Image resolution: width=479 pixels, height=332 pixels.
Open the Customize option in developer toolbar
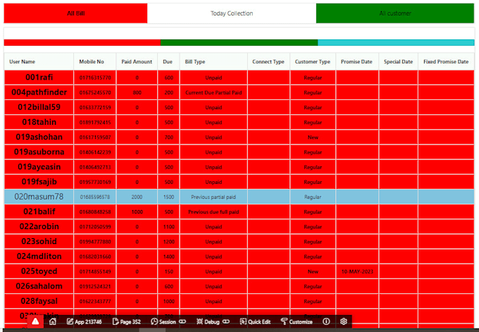pyautogui.click(x=297, y=321)
